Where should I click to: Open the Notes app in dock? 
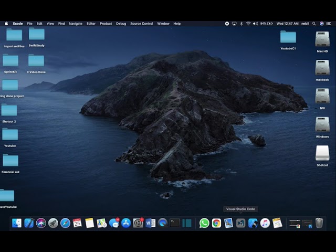point(89,223)
